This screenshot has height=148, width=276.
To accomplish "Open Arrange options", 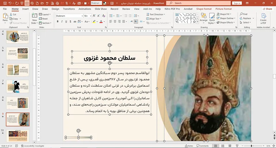I will (204, 18).
